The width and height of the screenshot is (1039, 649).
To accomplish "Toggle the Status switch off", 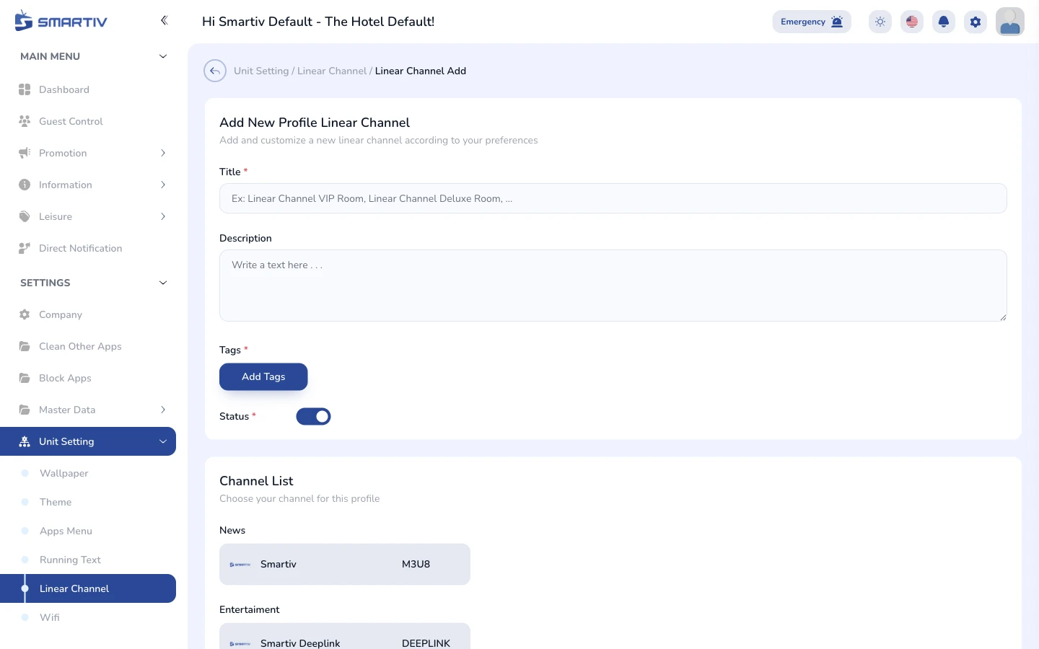I will pos(313,416).
